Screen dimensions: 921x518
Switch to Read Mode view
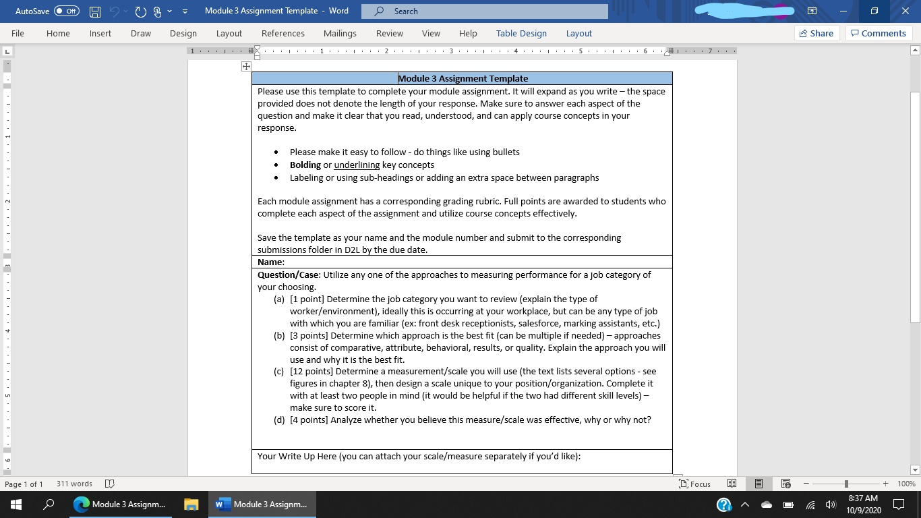coord(732,484)
